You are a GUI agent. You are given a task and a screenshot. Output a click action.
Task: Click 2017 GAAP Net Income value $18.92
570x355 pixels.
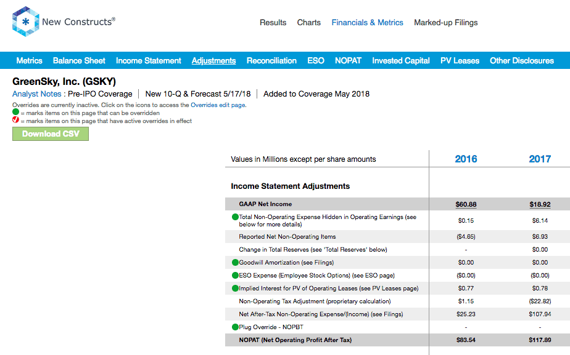[540, 204]
